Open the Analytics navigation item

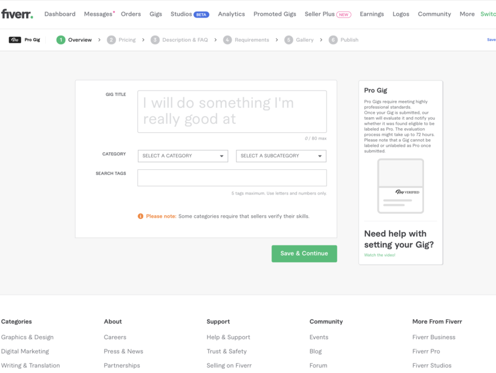(231, 15)
